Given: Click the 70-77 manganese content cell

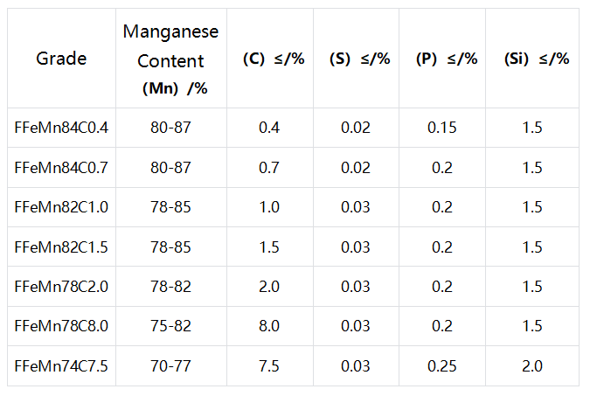Looking at the screenshot, I should coord(171,366).
